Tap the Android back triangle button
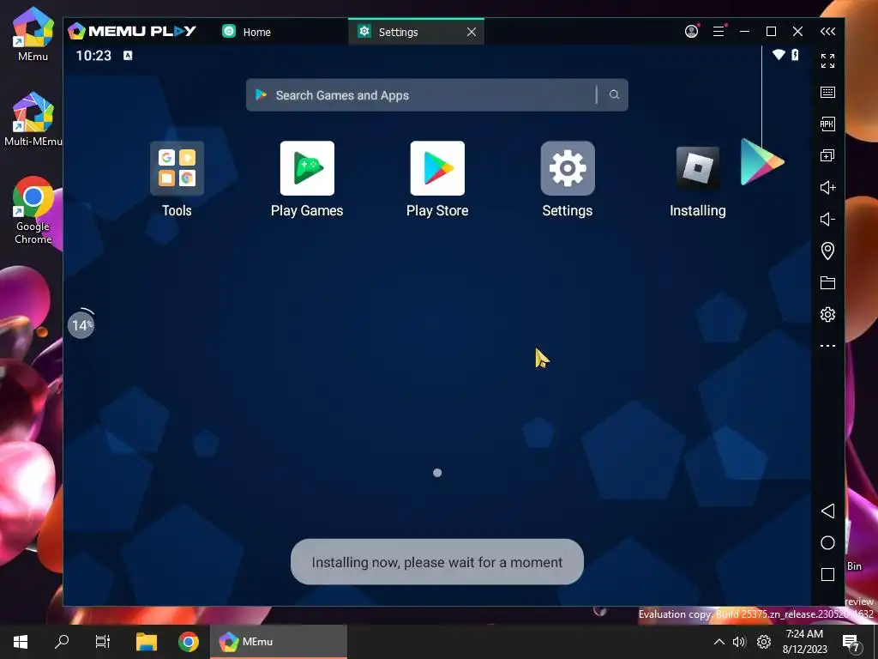This screenshot has width=878, height=659. click(x=827, y=511)
